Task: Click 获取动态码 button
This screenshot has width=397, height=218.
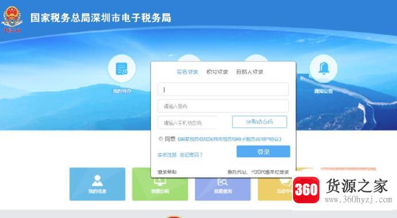Action: 259,122
